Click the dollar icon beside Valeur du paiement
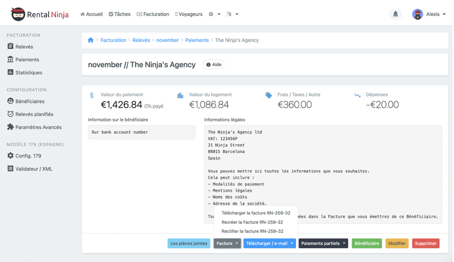Viewport: 454px width, 262px height. coord(92,95)
